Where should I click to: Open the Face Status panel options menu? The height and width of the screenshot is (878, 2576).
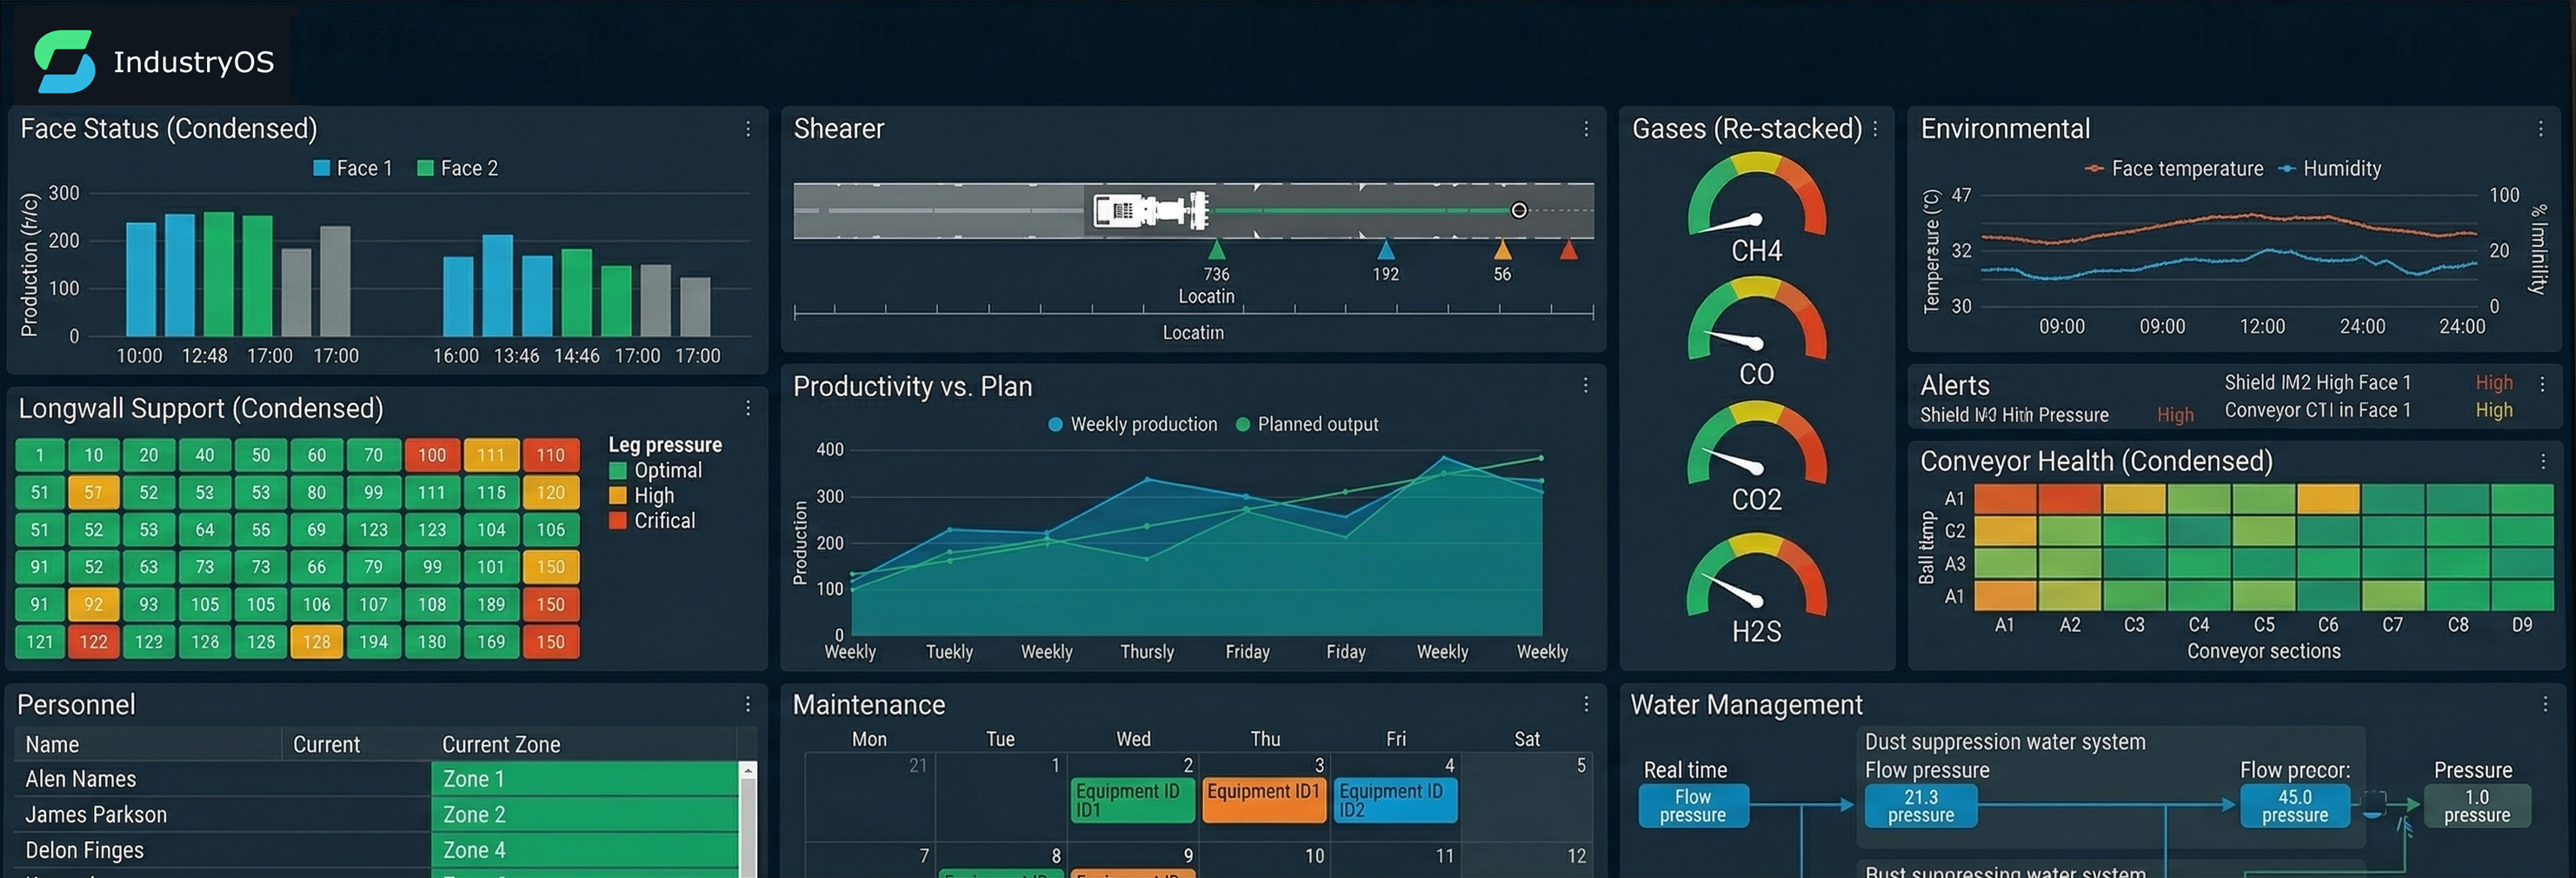point(746,129)
